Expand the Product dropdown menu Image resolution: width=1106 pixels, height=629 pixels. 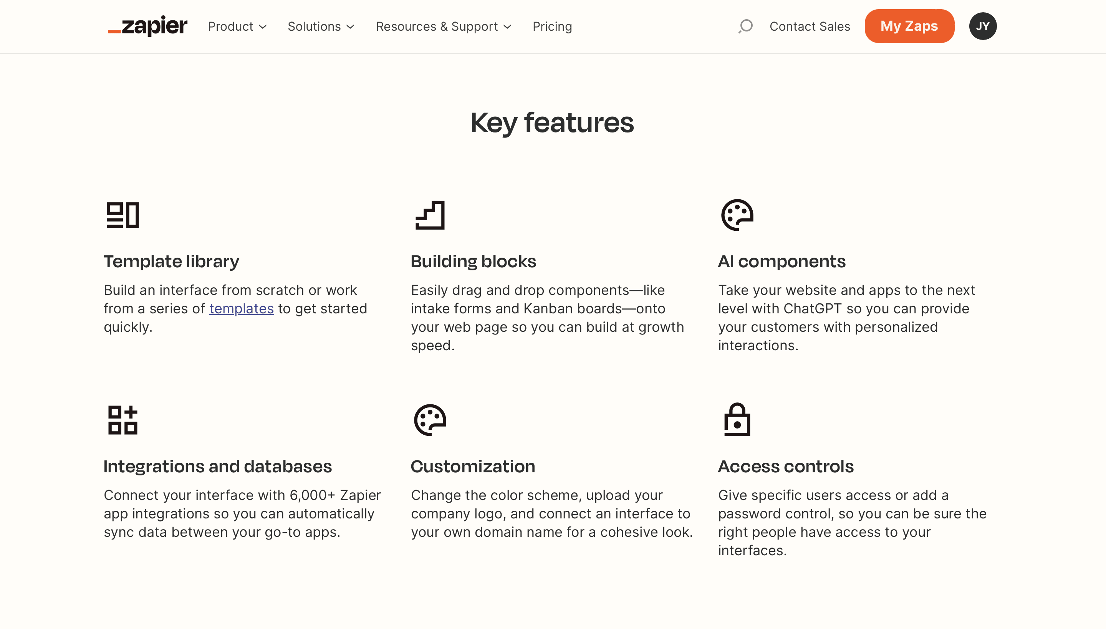(x=238, y=26)
